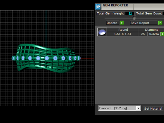
Task: Collapse the panel using the round up-arrow handle
Action: 134,18
